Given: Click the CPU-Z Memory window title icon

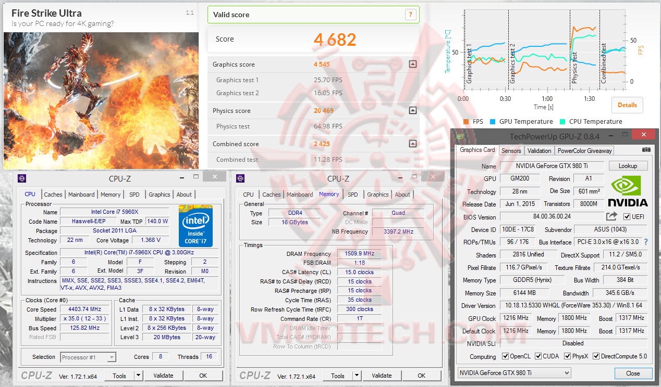Looking at the screenshot, I should point(240,178).
